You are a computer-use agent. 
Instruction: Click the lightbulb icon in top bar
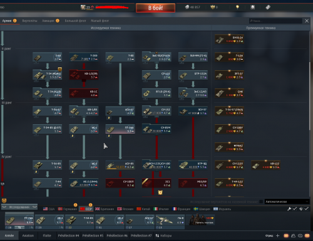pyautogui.click(x=237, y=8)
